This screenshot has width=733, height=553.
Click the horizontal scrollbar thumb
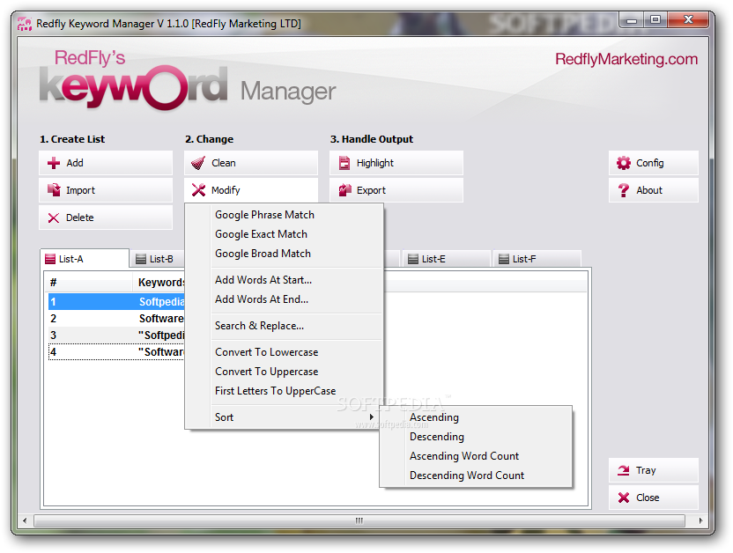tap(359, 520)
